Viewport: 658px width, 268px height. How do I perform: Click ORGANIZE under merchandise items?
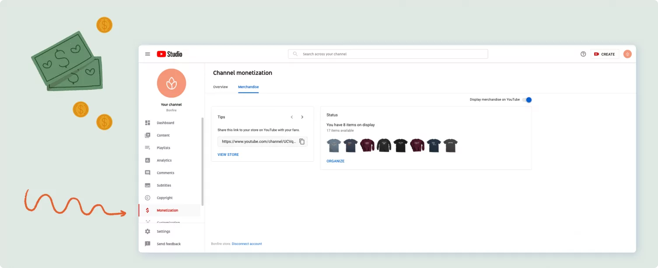(x=335, y=161)
